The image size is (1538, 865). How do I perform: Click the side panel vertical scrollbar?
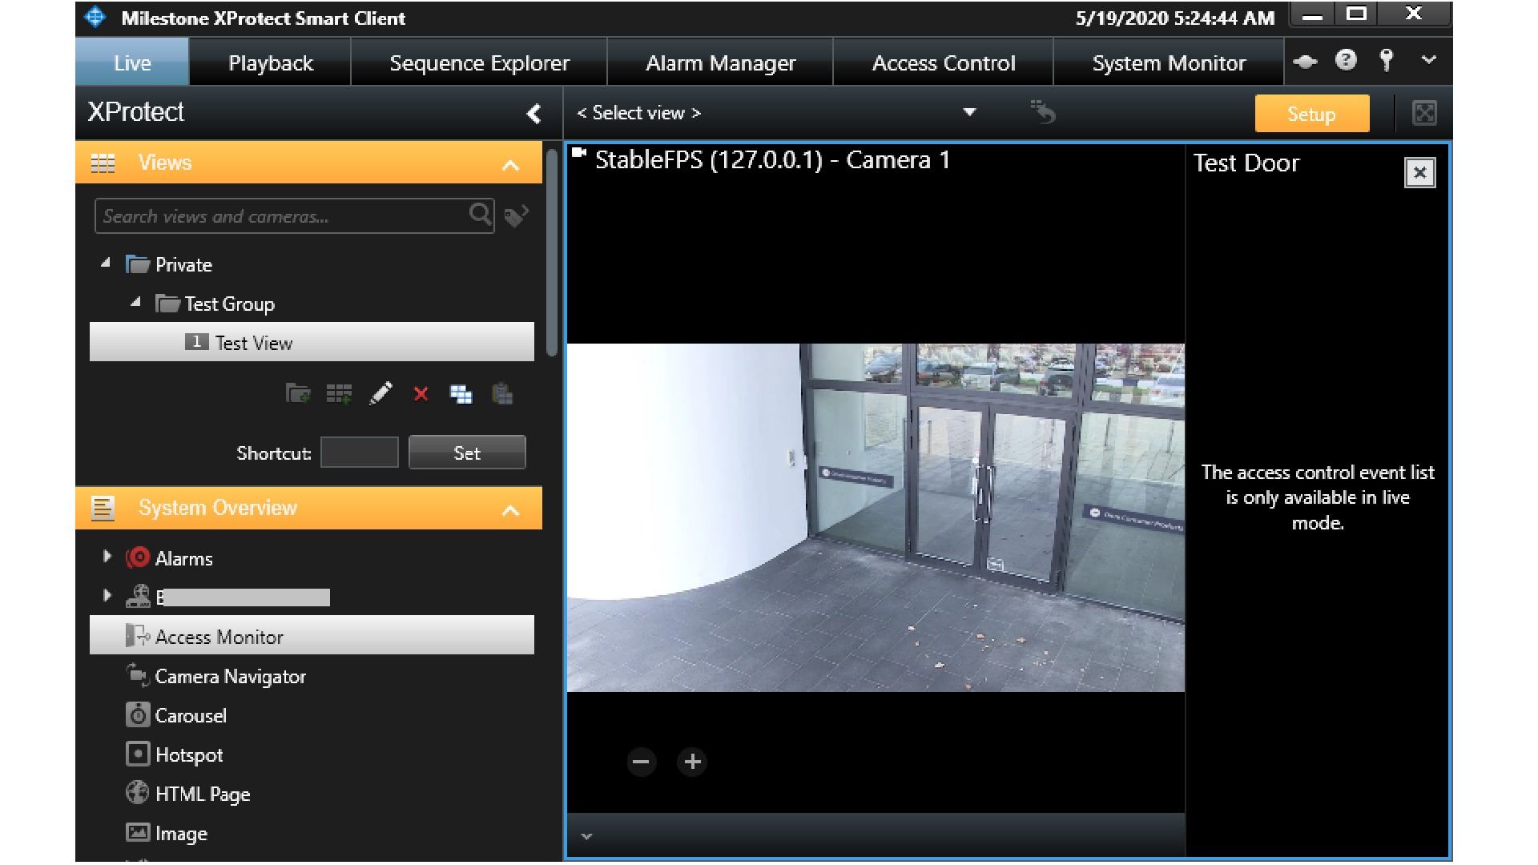[x=551, y=252]
